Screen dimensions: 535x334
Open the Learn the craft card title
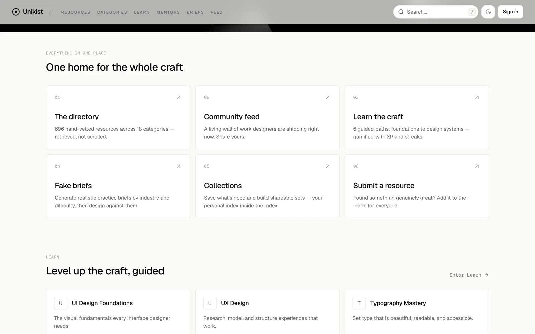[x=378, y=117]
